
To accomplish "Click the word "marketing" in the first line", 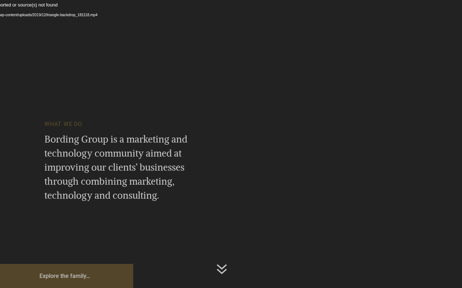I will 148,139.
